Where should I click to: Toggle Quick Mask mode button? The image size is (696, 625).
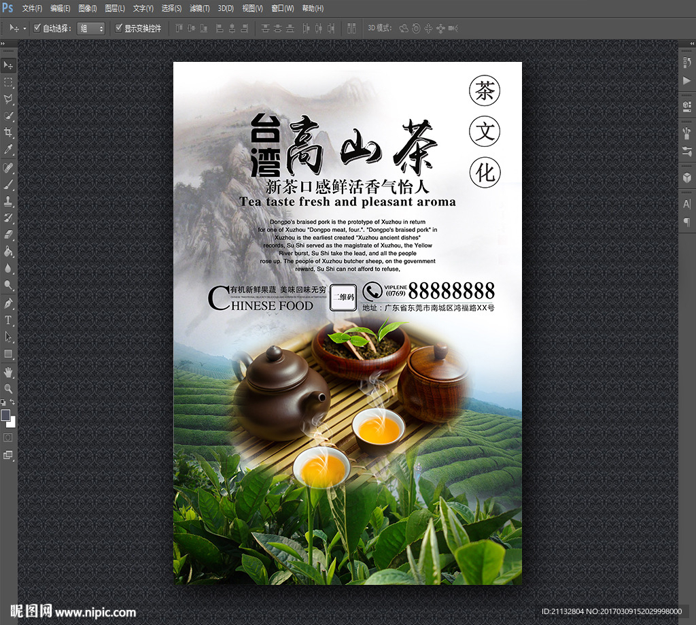coord(8,437)
